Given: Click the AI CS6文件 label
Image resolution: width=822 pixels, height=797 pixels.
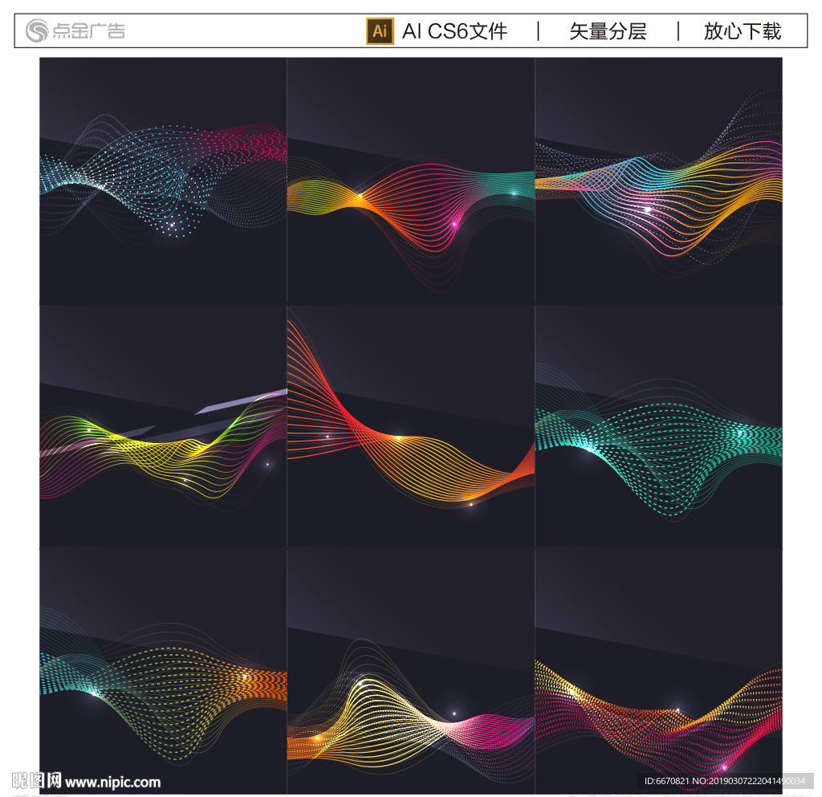Looking at the screenshot, I should click(454, 31).
